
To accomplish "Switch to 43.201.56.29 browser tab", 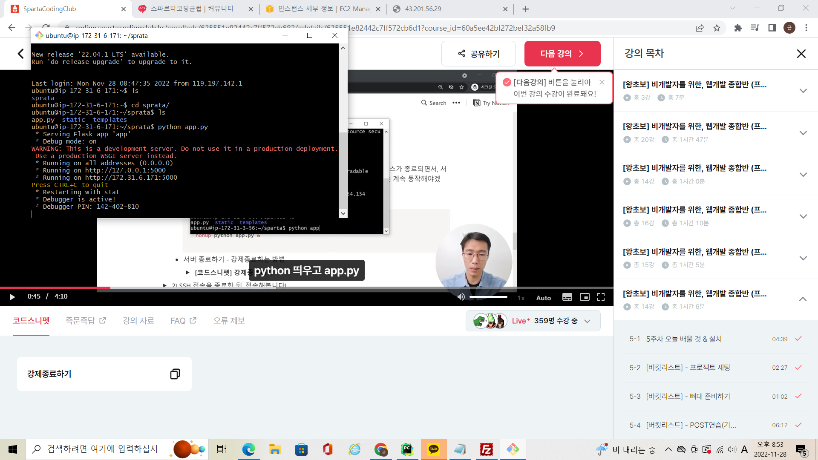I will point(450,9).
